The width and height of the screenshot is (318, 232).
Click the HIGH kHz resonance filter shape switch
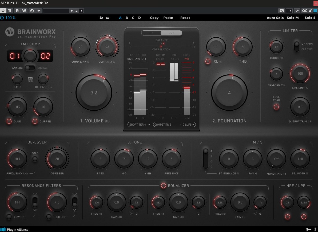click(x=75, y=202)
